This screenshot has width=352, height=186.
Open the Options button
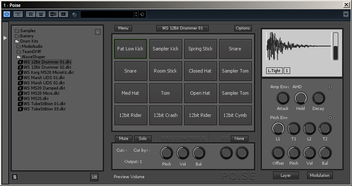point(243,28)
